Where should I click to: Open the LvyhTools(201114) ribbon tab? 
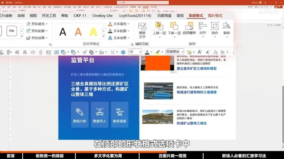(135, 16)
